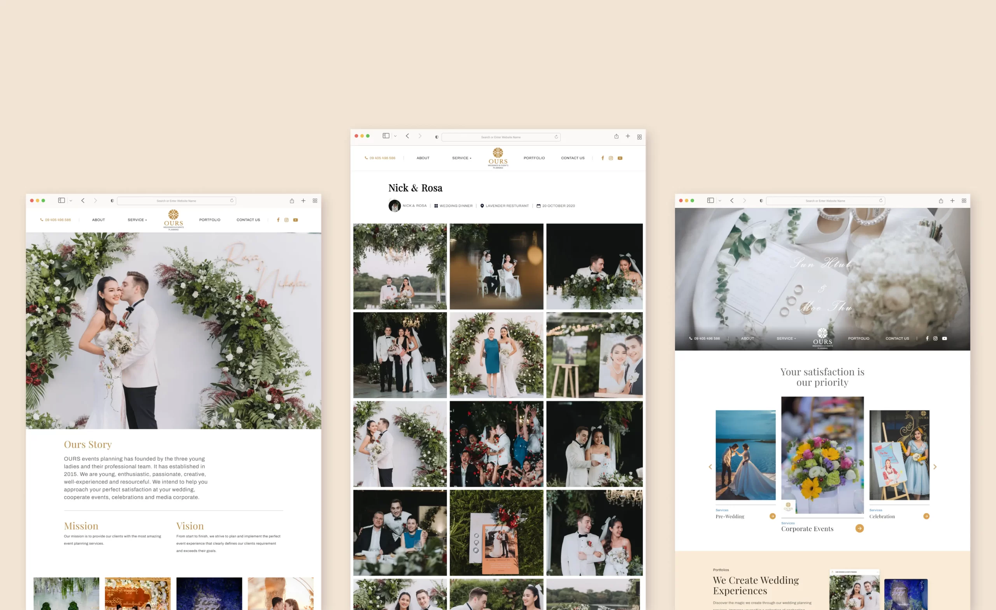The width and height of the screenshot is (996, 610).
Task: Click share icon in left browser toolbar
Action: (x=292, y=200)
